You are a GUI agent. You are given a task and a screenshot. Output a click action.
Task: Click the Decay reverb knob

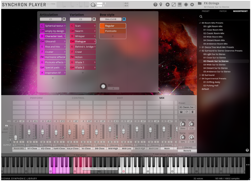[x=191, y=124]
